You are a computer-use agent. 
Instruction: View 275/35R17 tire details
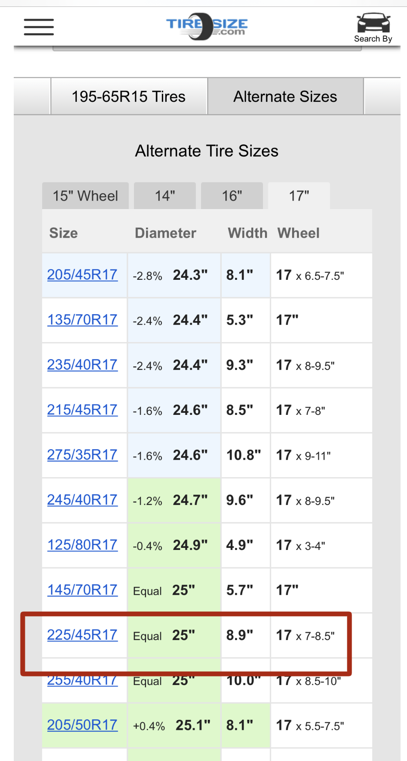[83, 455]
